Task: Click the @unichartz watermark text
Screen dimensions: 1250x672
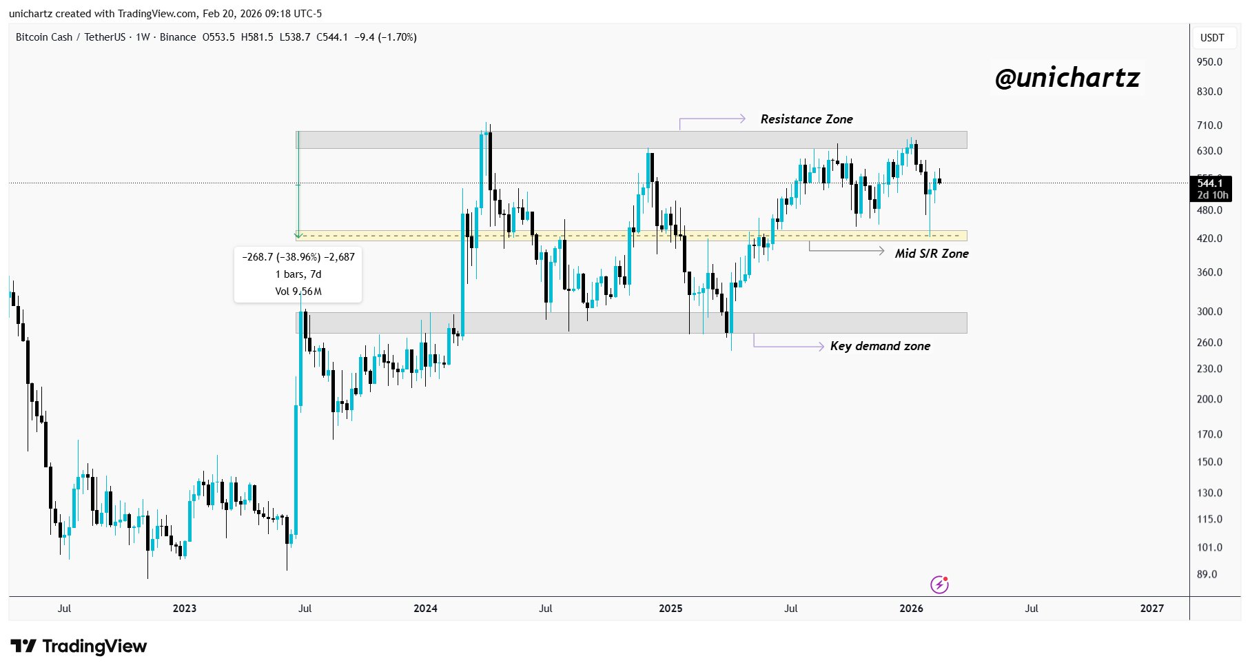Action: tap(1067, 78)
